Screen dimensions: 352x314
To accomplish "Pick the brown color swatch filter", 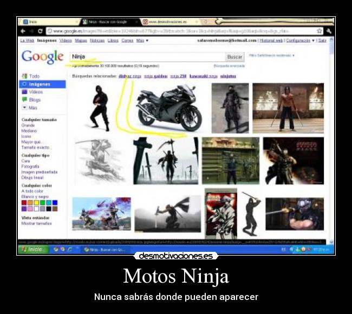I will click(x=55, y=209).
